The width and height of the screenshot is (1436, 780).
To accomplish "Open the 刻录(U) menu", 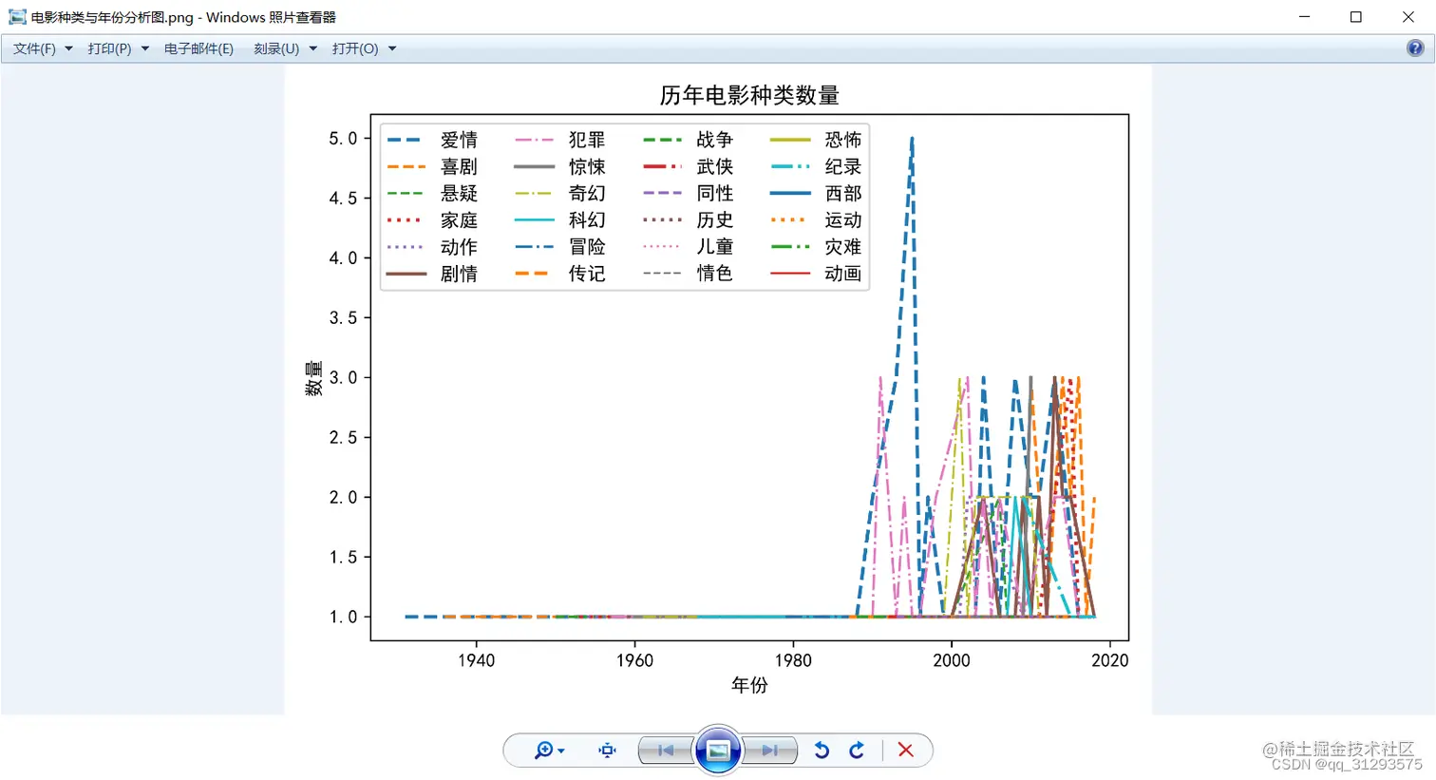I will point(276,48).
